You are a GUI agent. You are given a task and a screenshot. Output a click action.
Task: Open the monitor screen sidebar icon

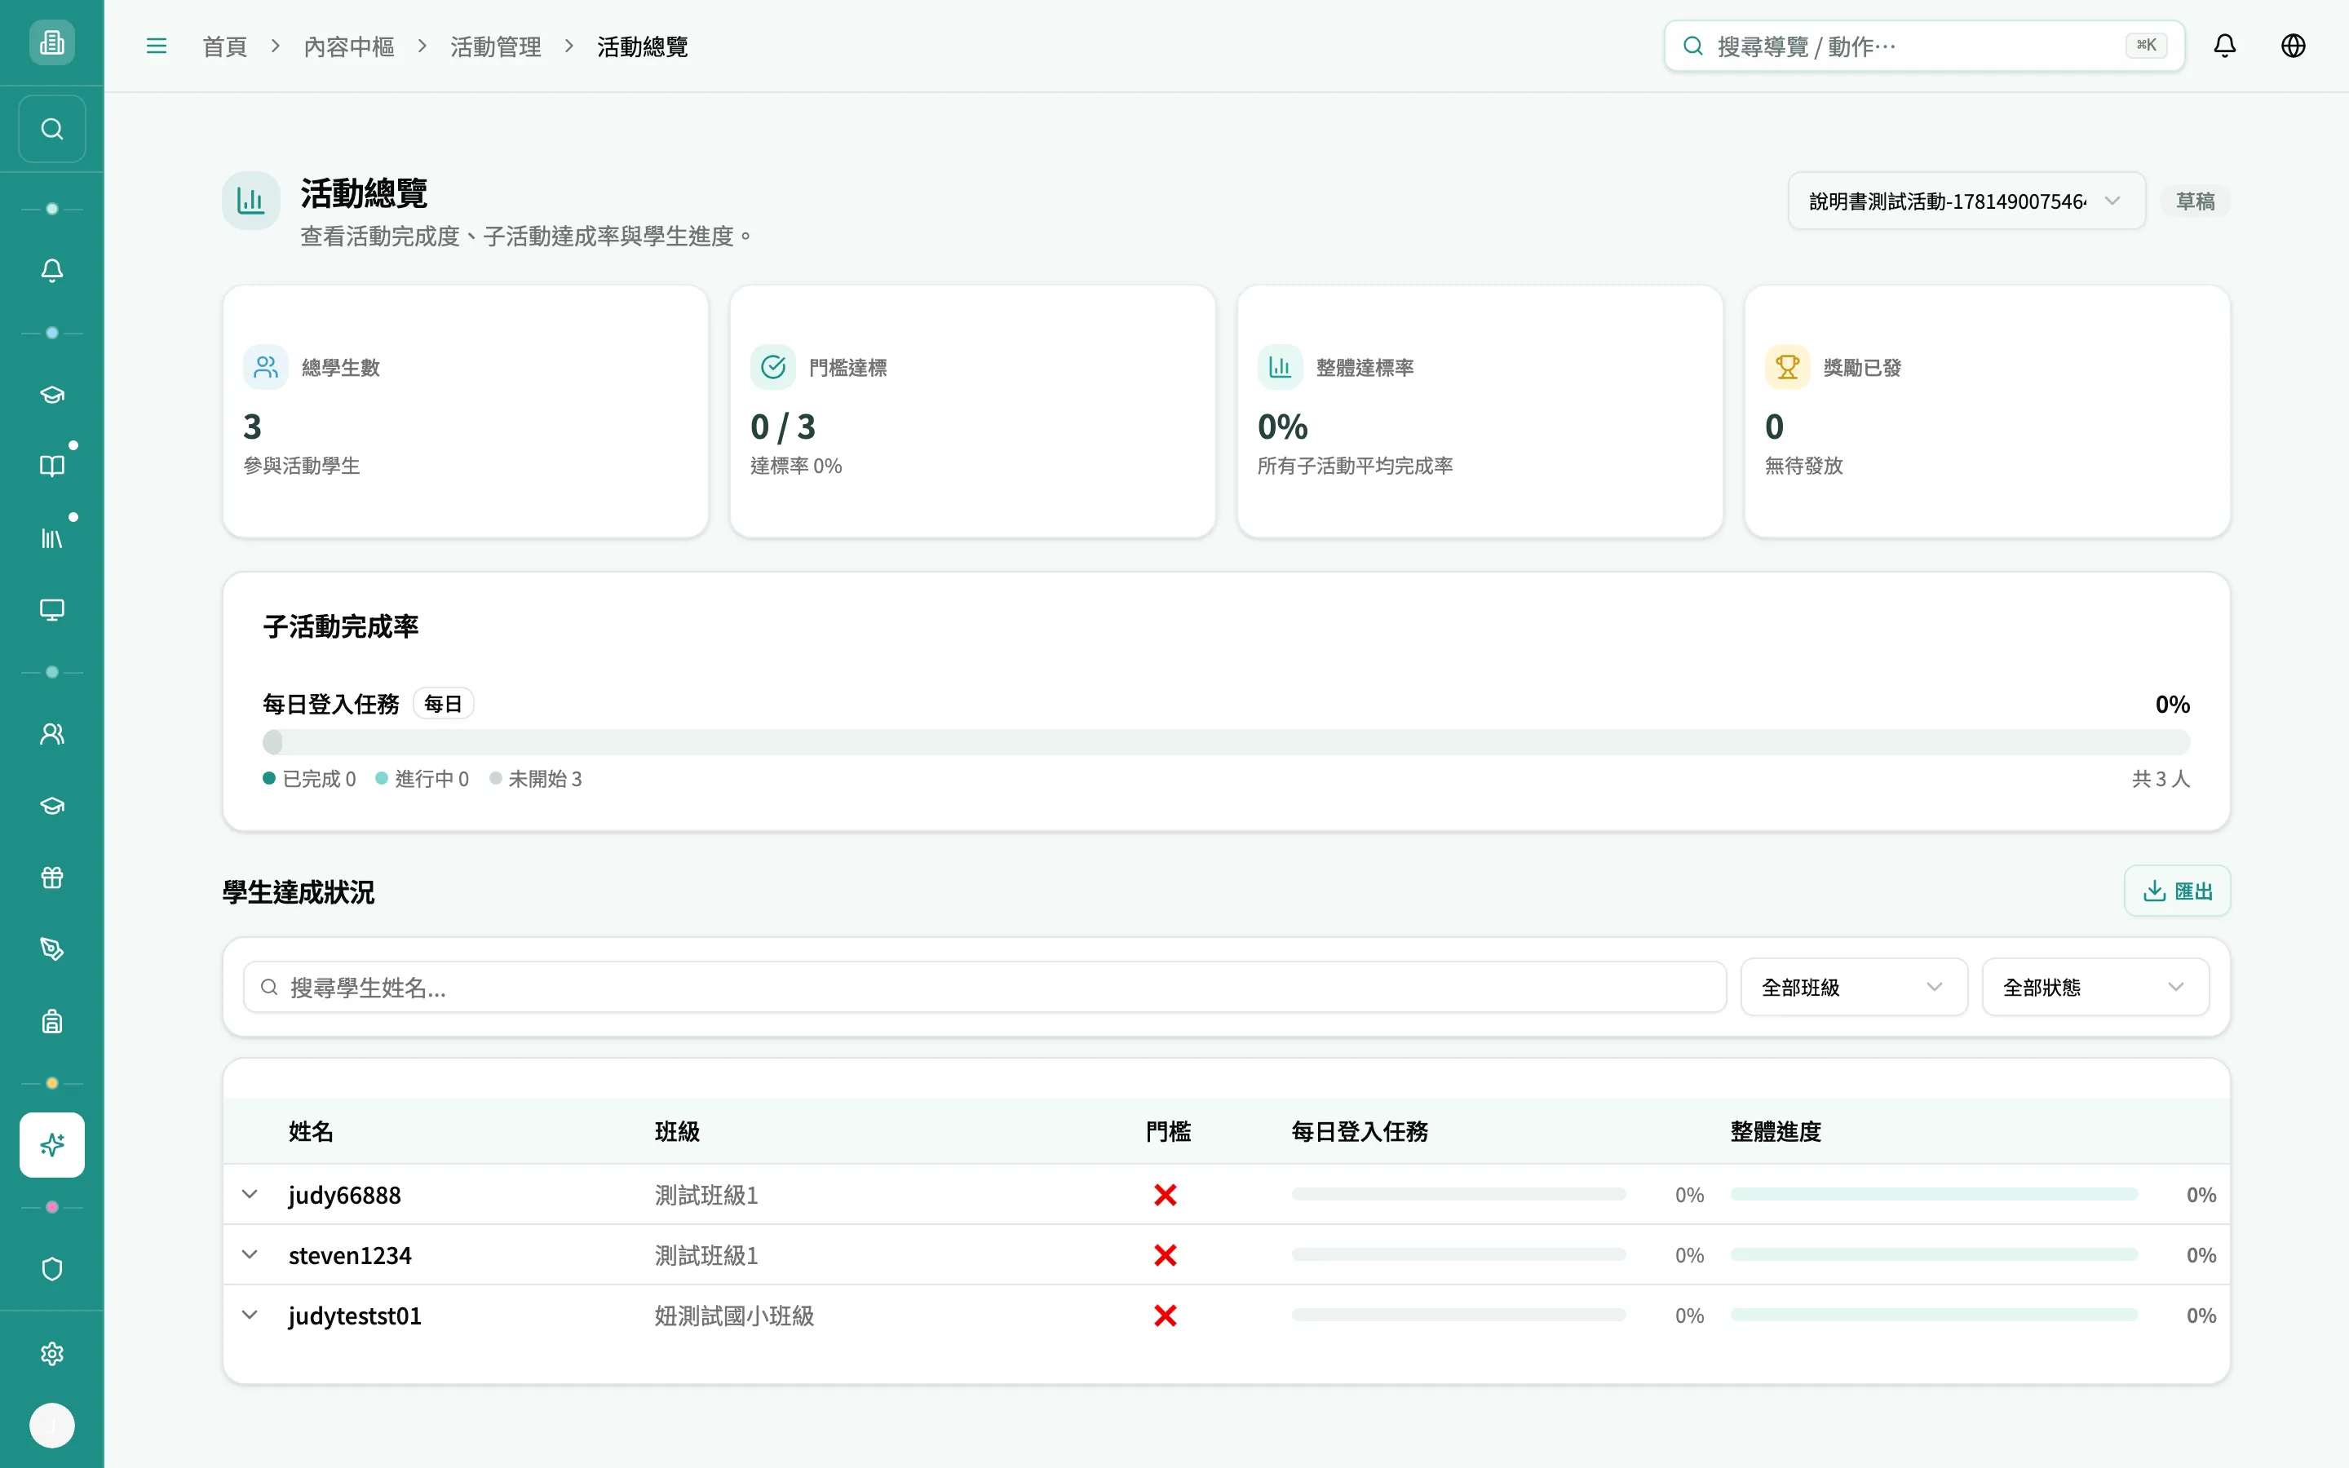[x=51, y=610]
